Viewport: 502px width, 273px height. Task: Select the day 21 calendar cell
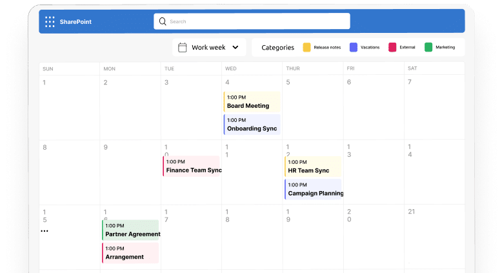pos(434,236)
